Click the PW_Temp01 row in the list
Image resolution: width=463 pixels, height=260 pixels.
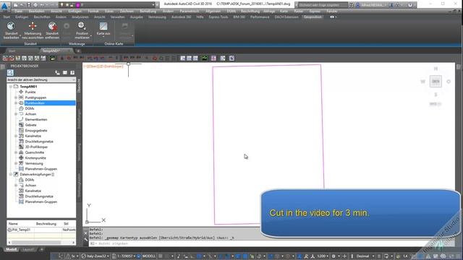tap(41, 230)
